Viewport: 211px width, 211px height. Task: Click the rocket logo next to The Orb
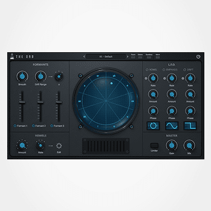click(x=12, y=56)
